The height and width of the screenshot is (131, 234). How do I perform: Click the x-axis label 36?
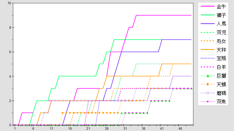pyautogui.click(x=143, y=128)
